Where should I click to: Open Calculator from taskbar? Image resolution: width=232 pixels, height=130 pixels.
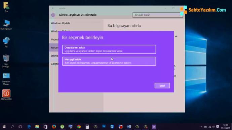click(87, 127)
